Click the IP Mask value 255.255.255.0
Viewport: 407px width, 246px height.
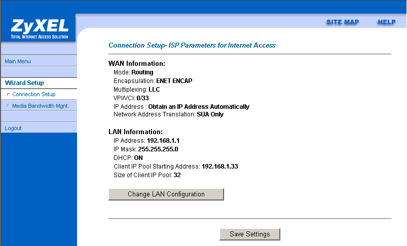(x=158, y=149)
